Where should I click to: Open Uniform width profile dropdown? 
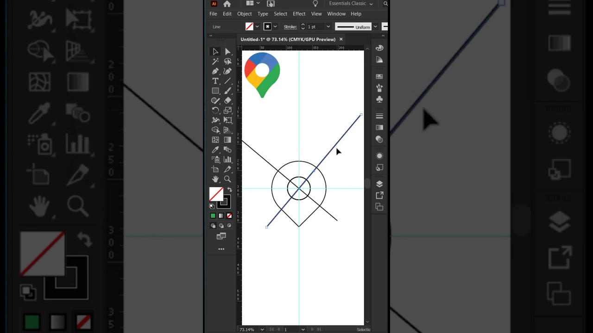pos(375,27)
